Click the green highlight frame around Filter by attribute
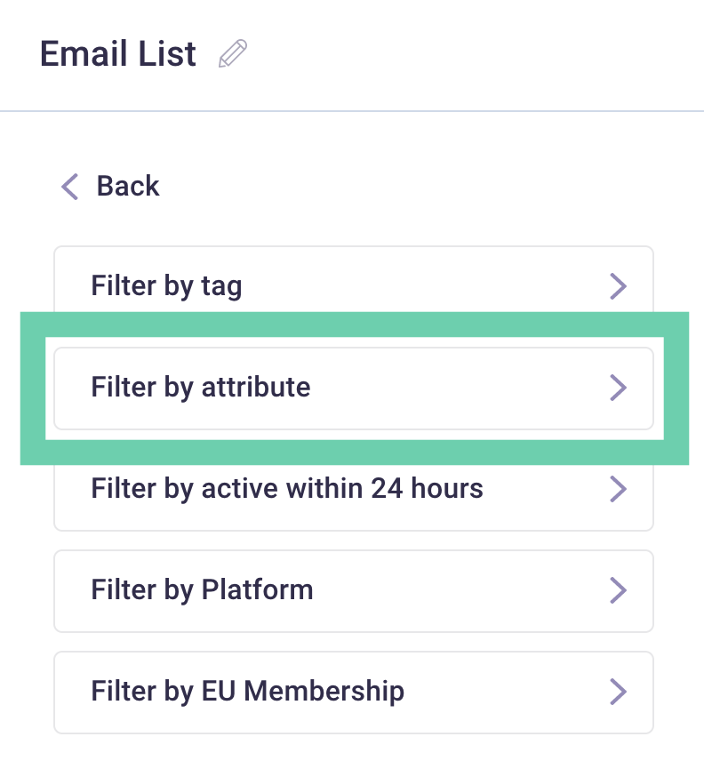This screenshot has width=704, height=777. coord(355,325)
